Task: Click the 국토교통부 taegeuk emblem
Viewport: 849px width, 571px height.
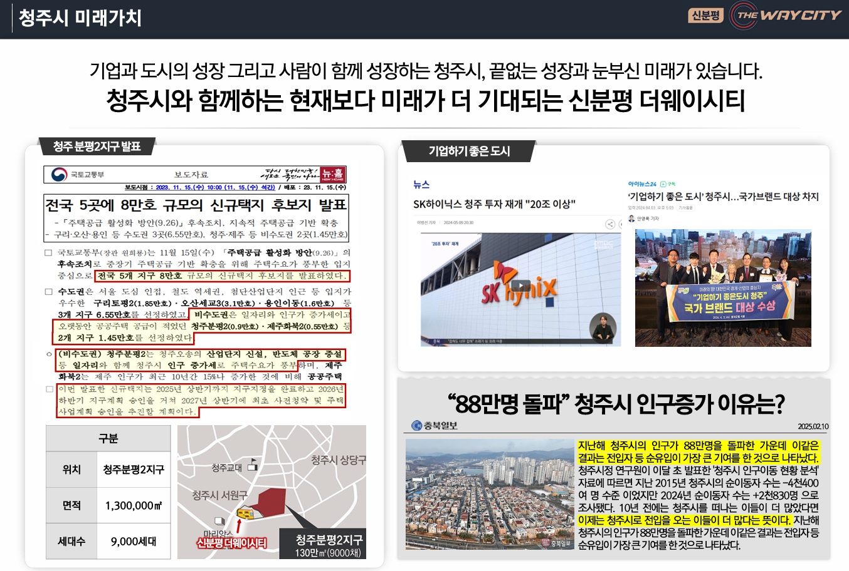Action: tap(59, 175)
